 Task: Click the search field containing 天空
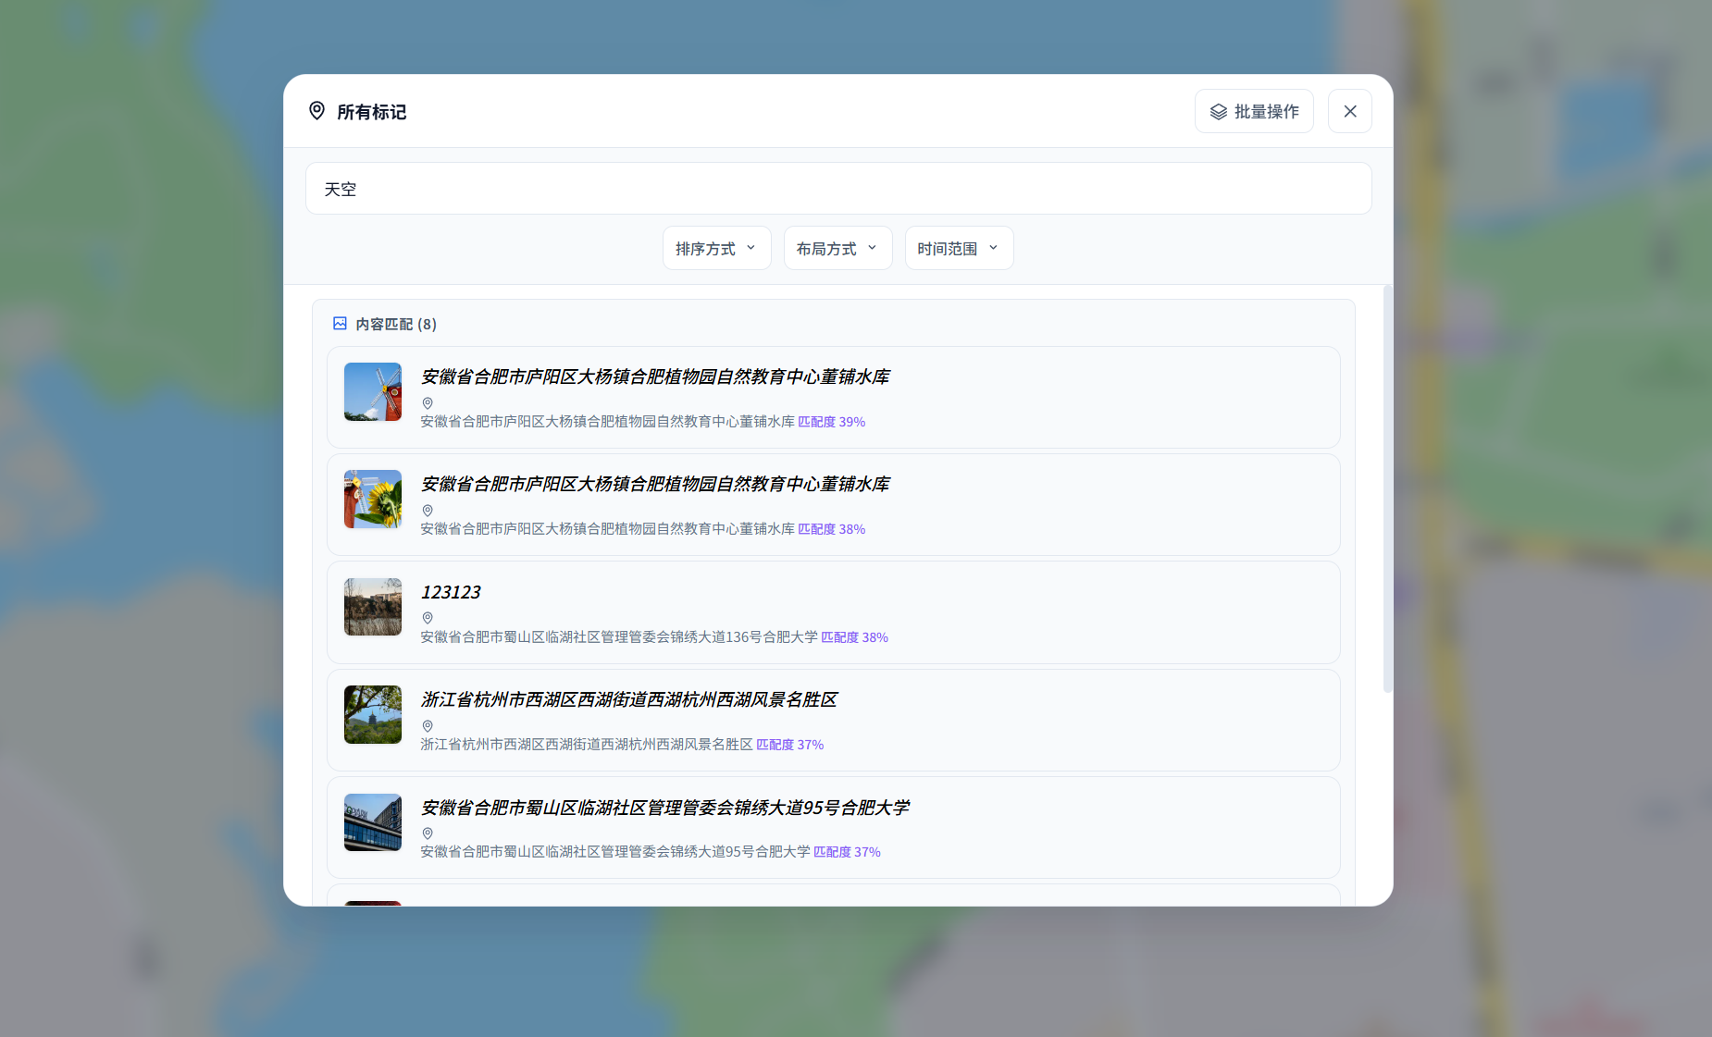pyautogui.click(x=838, y=189)
